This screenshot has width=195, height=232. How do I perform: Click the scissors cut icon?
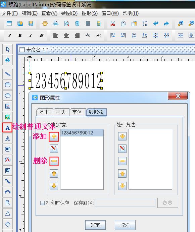point(113,23)
